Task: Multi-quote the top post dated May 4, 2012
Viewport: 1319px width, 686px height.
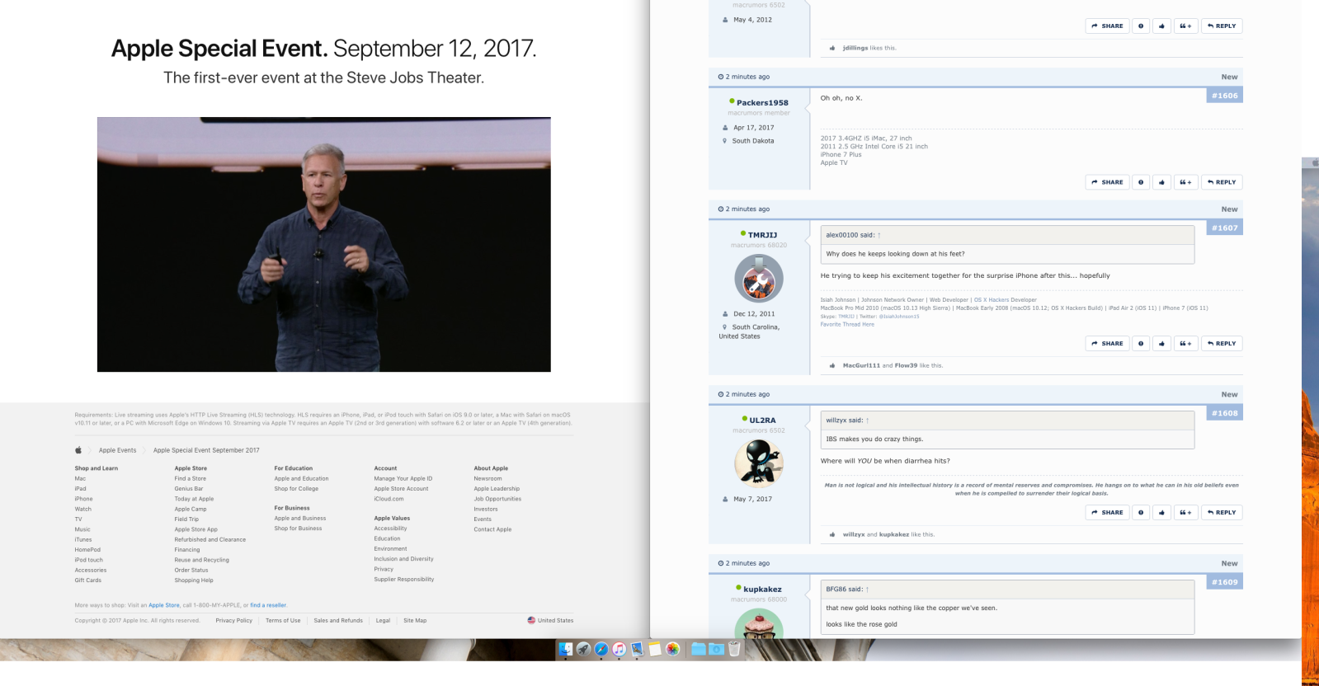Action: pyautogui.click(x=1185, y=26)
